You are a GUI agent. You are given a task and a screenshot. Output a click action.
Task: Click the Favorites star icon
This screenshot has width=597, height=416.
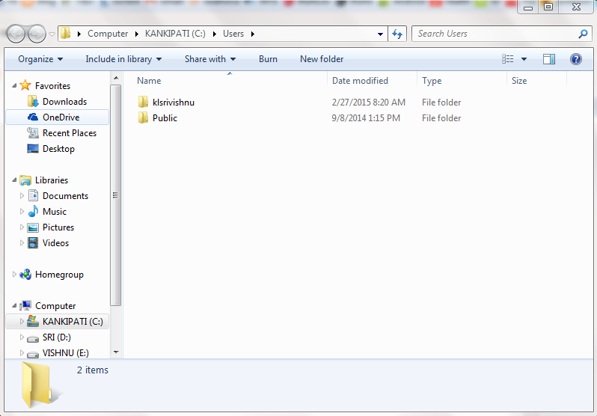click(25, 85)
